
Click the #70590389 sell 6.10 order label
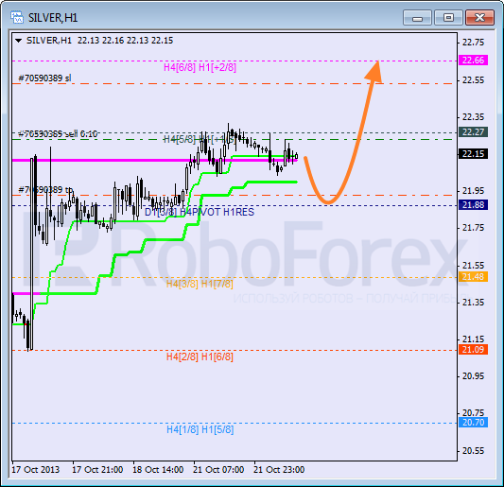(58, 133)
